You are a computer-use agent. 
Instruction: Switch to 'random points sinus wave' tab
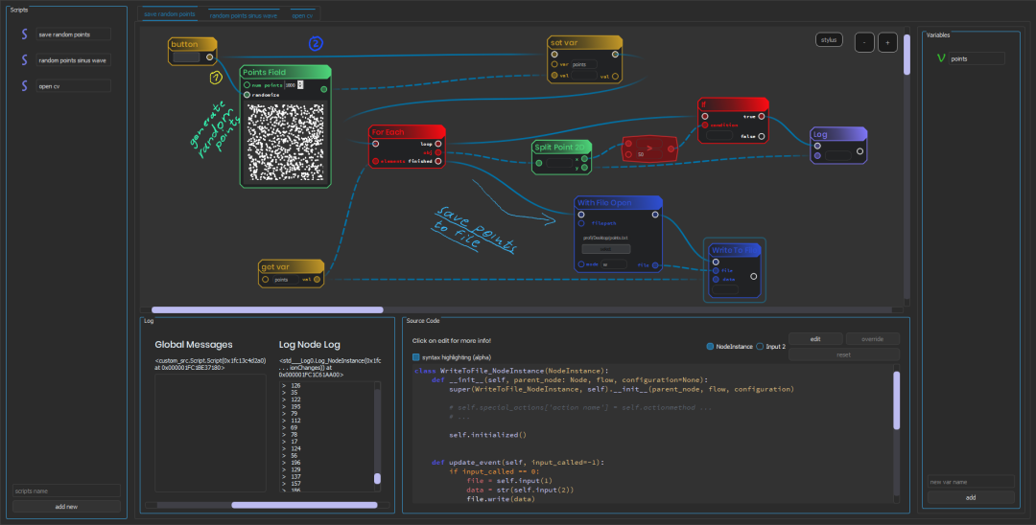tap(245, 15)
